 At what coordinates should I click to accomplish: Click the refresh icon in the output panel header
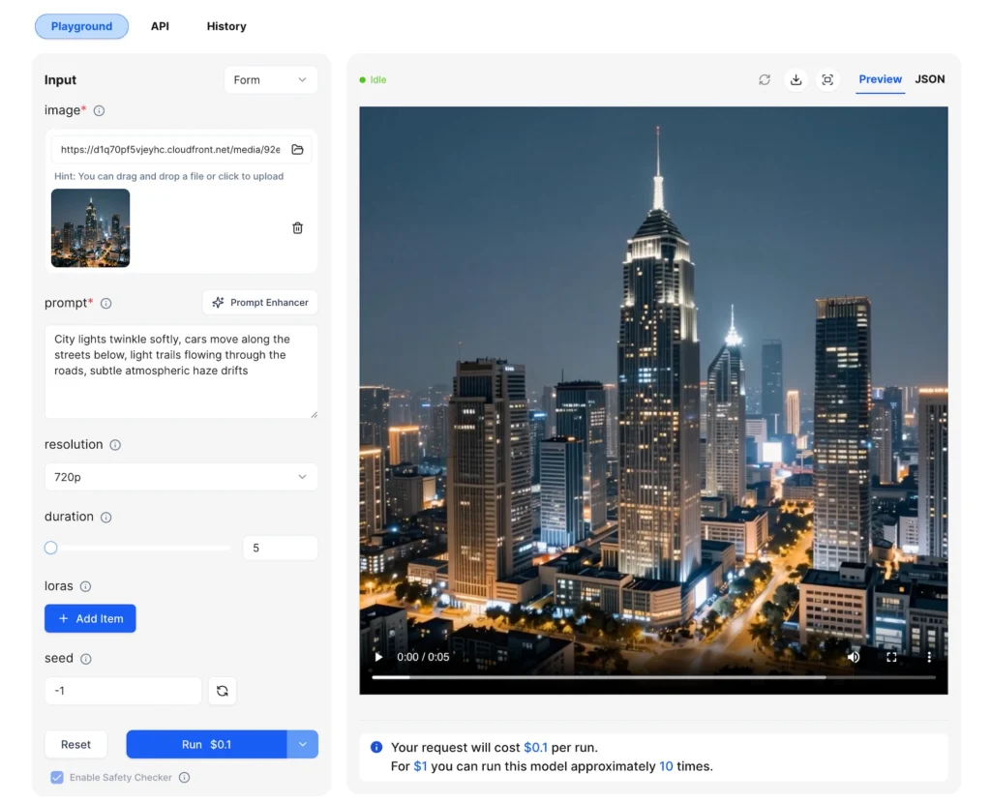[x=765, y=80]
